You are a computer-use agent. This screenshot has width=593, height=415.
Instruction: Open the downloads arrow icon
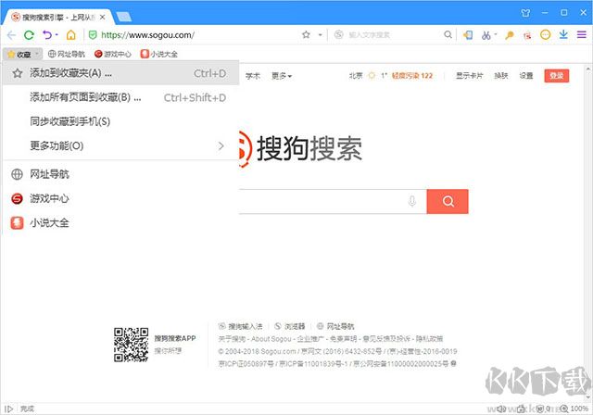coord(563,35)
